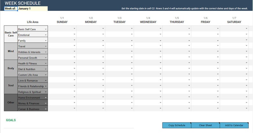
Task: Open Sunday dropdown in Diet & Nutrition row
Action: pyautogui.click(x=74, y=68)
